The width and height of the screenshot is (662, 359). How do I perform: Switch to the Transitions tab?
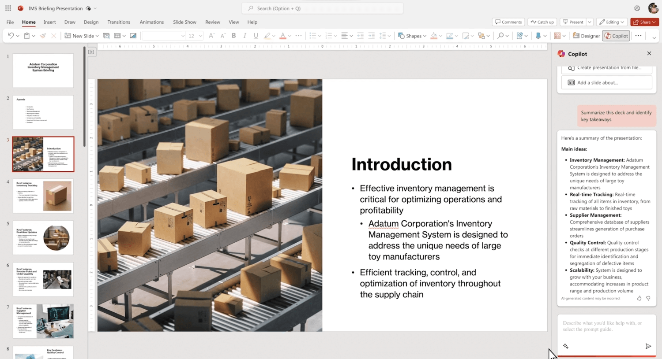point(119,22)
